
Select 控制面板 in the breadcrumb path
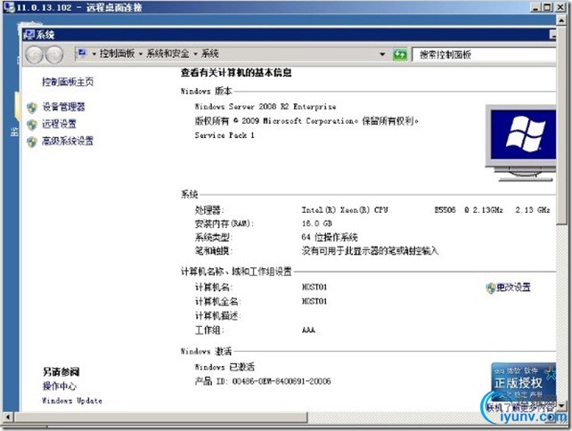coord(117,53)
